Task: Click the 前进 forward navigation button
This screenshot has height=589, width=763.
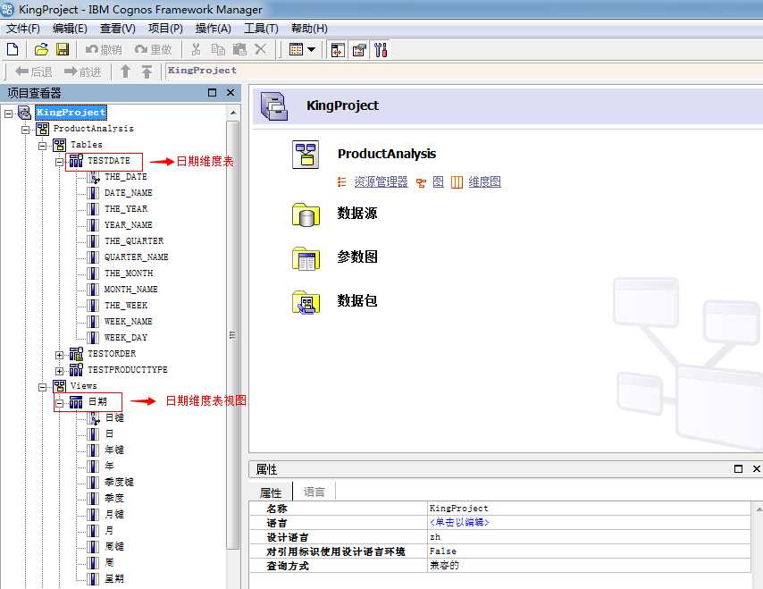Action: (x=83, y=72)
